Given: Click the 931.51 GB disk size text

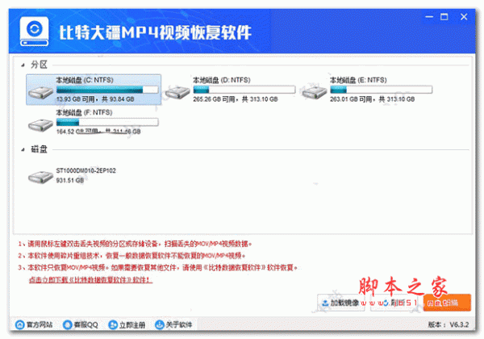Looking at the screenshot, I should (x=70, y=180).
